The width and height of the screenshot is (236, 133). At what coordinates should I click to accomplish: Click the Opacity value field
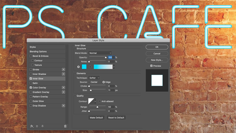111,57
